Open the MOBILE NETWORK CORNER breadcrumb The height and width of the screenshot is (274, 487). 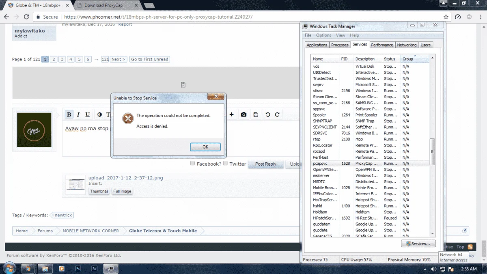91,231
